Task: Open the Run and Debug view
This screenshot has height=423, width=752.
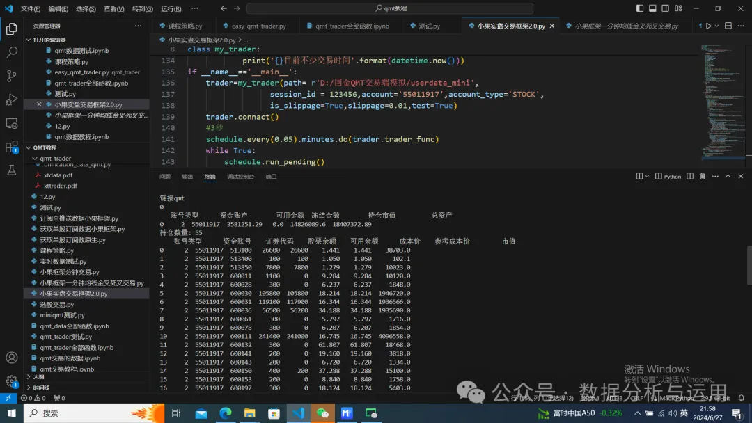Action: [12, 99]
